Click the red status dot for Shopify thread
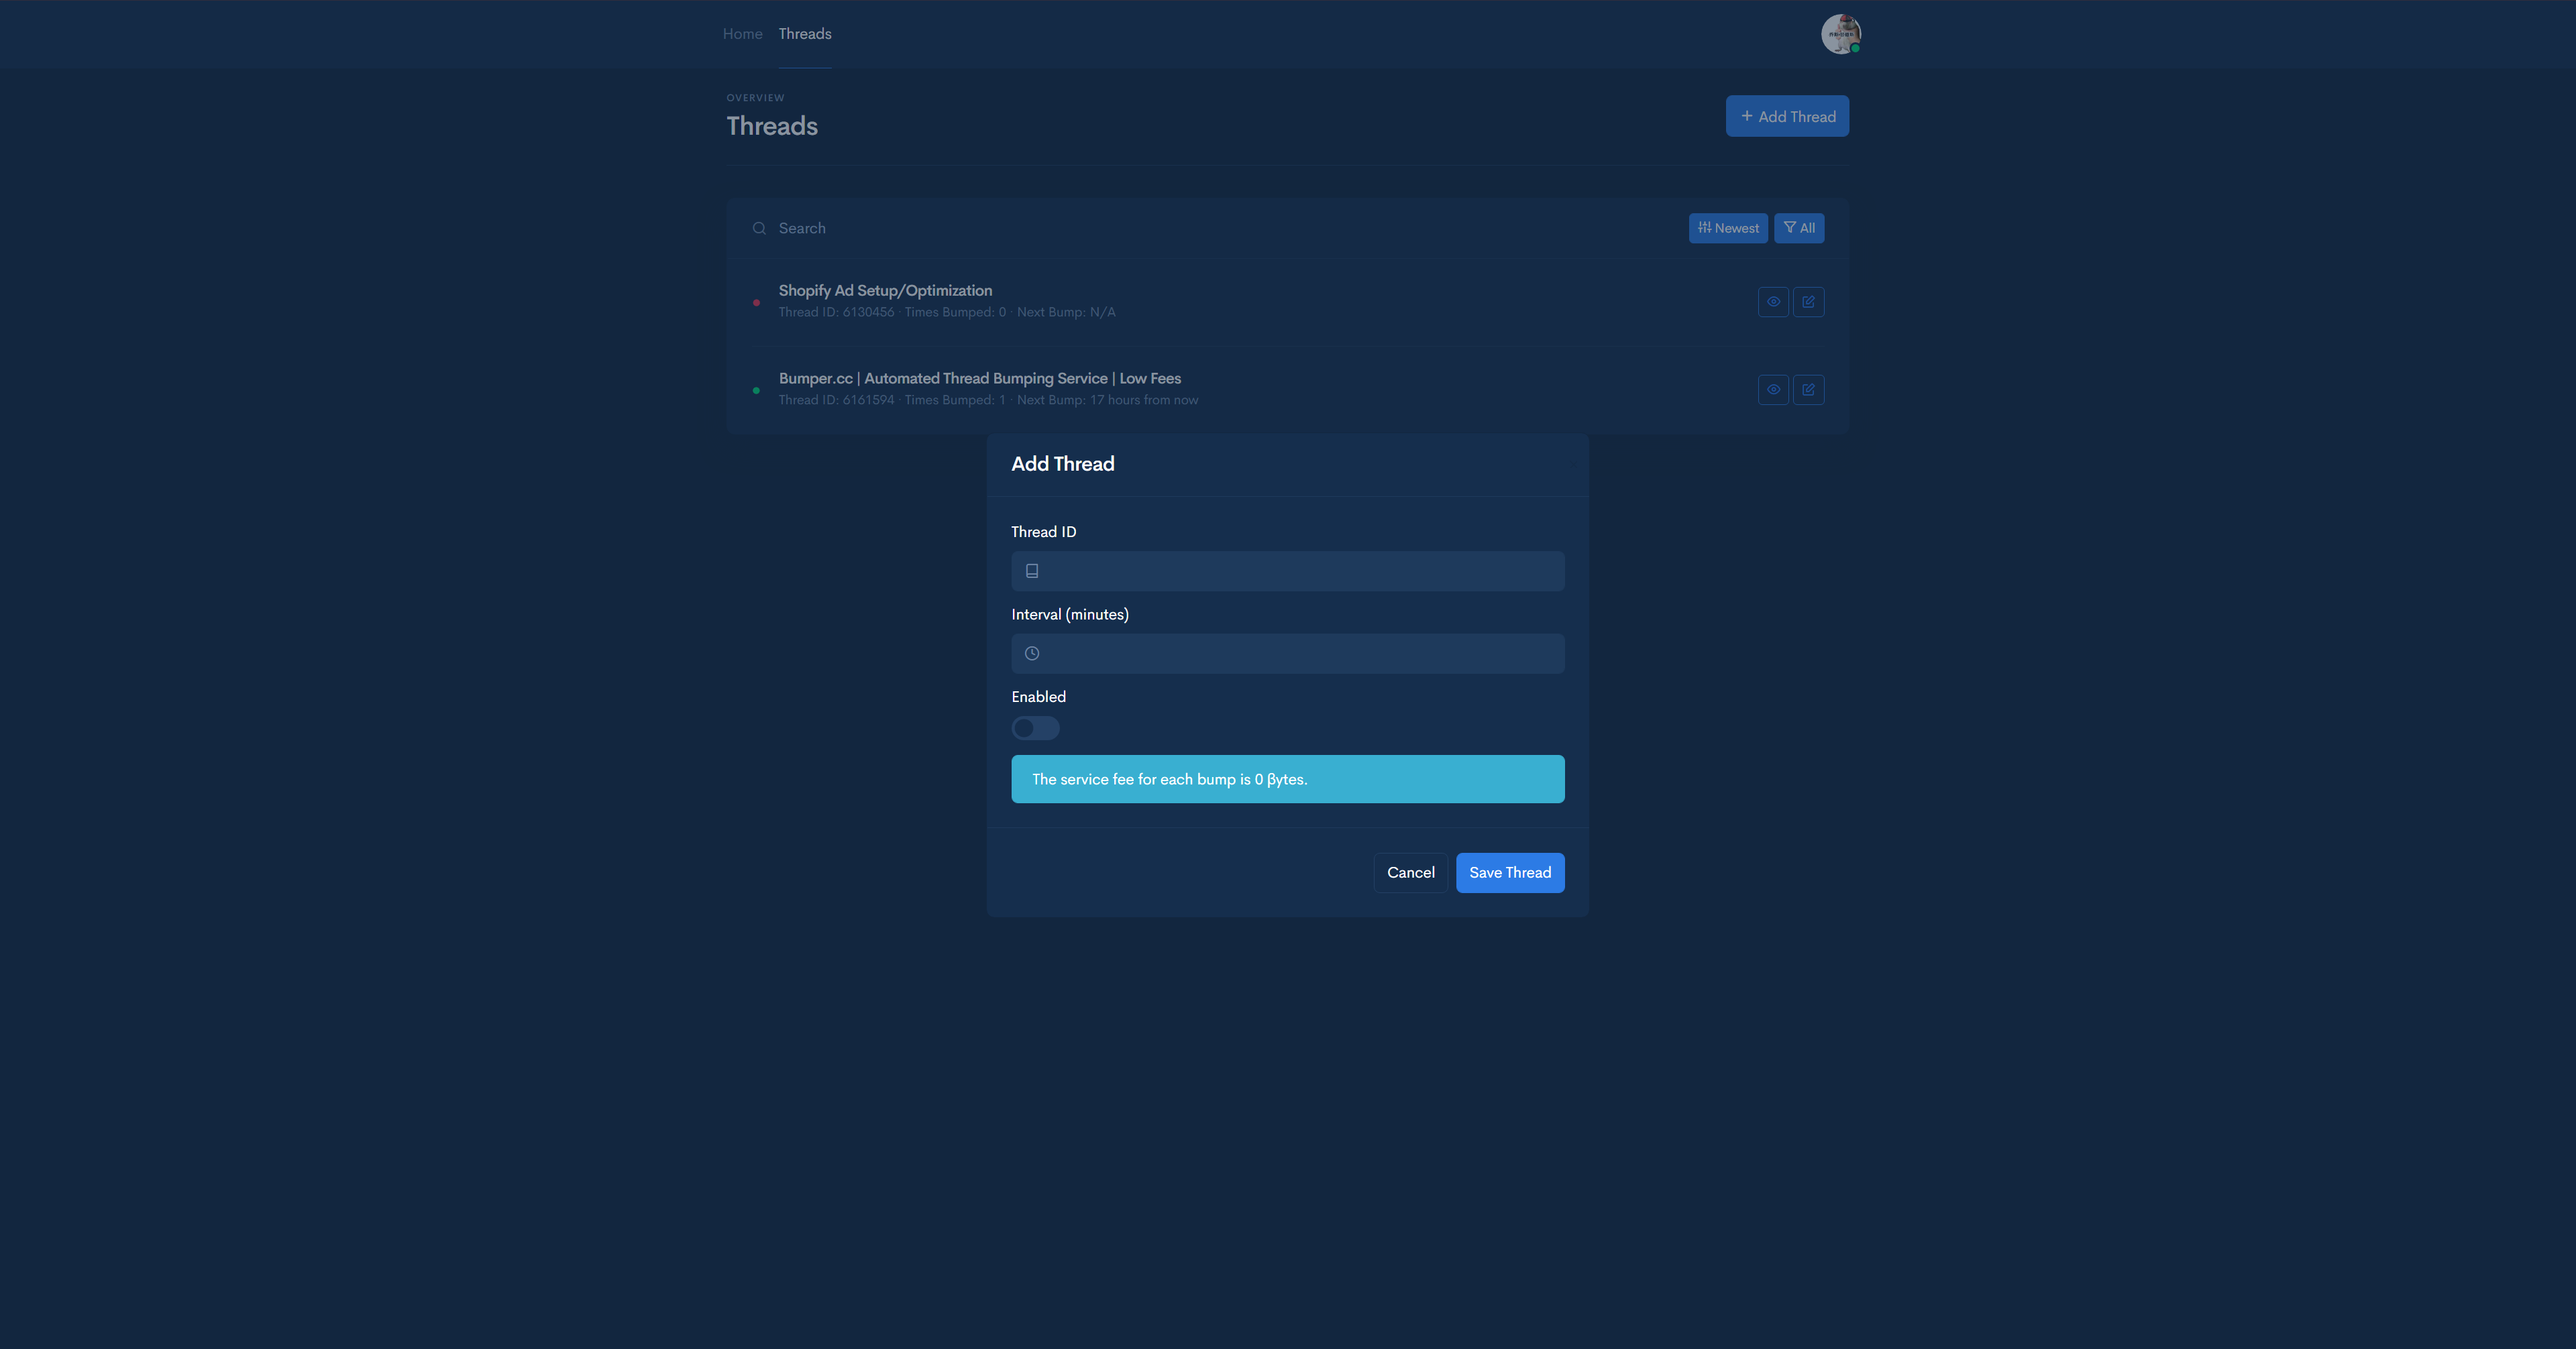Screen dimensions: 2576x1349 click(756, 303)
